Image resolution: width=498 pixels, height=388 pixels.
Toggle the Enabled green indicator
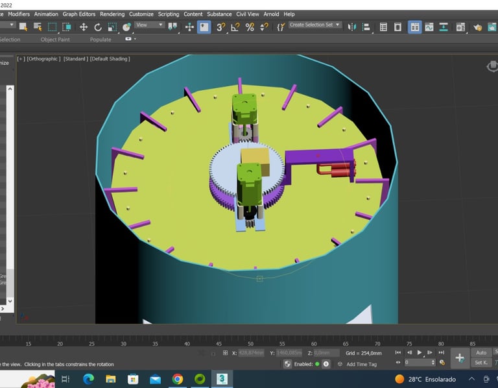coord(317,364)
